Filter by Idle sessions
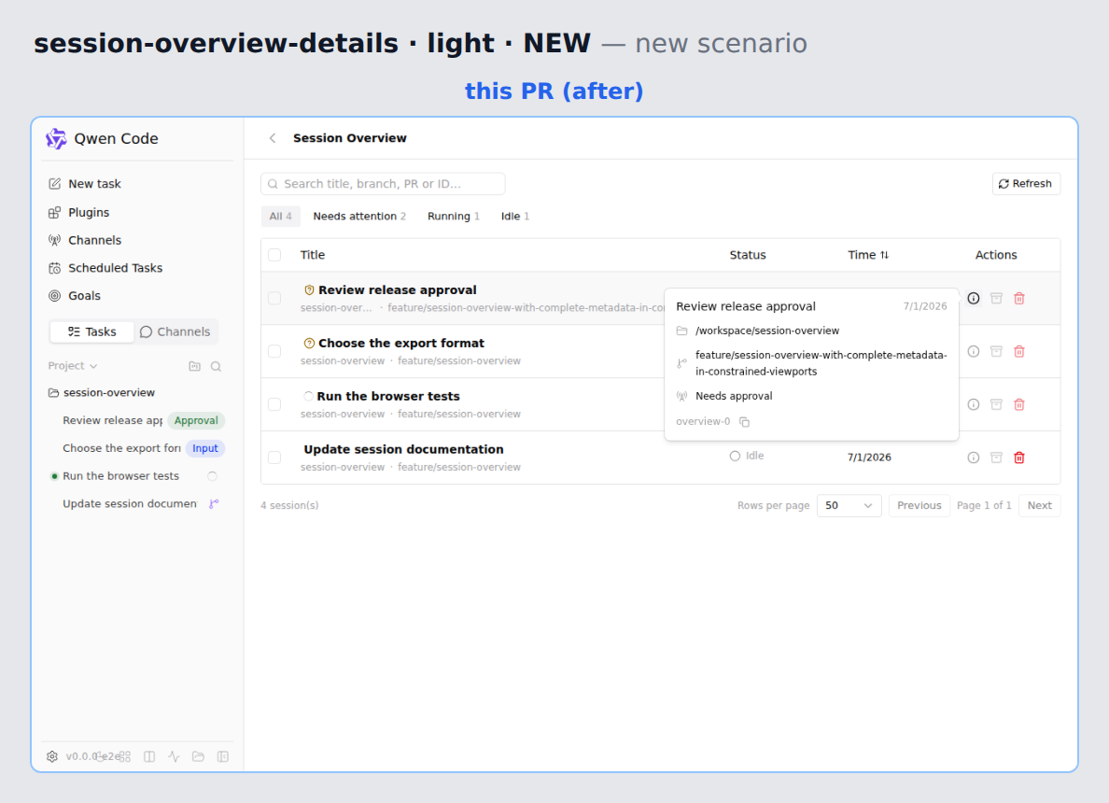This screenshot has width=1109, height=803. [515, 217]
